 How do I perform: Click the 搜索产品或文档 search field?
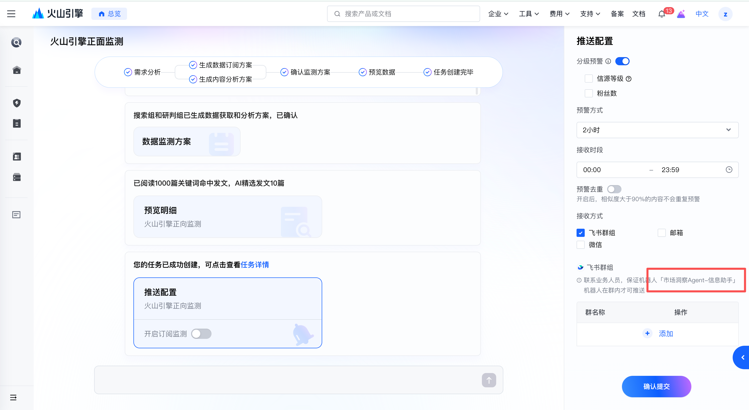coord(403,14)
